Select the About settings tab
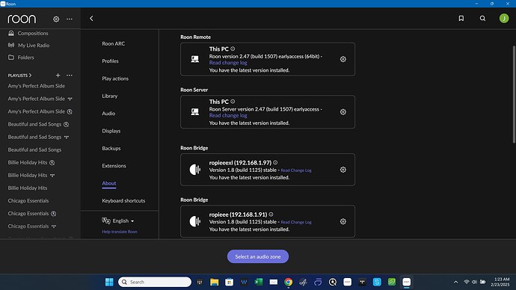The width and height of the screenshot is (516, 290). tap(109, 183)
